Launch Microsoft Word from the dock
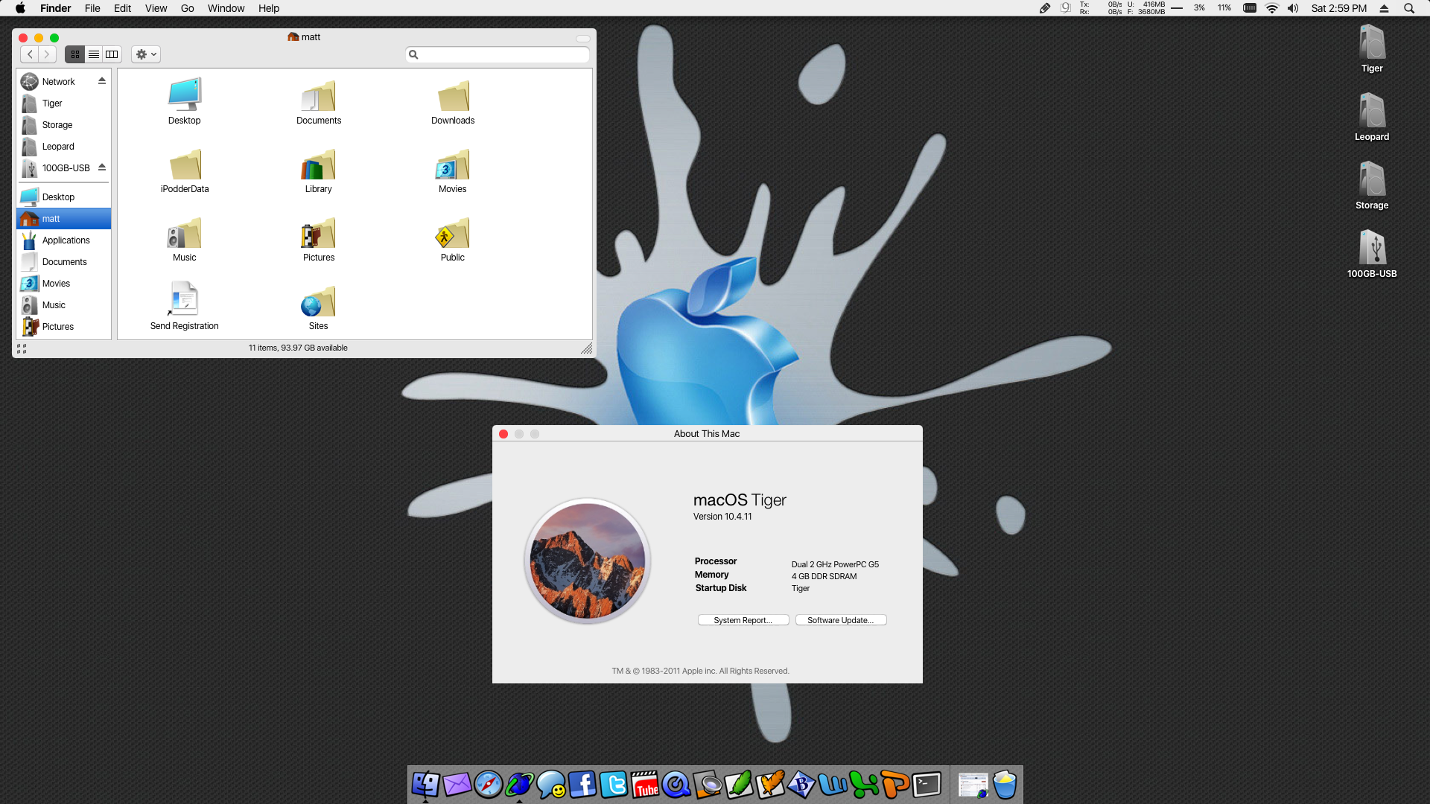 832,785
